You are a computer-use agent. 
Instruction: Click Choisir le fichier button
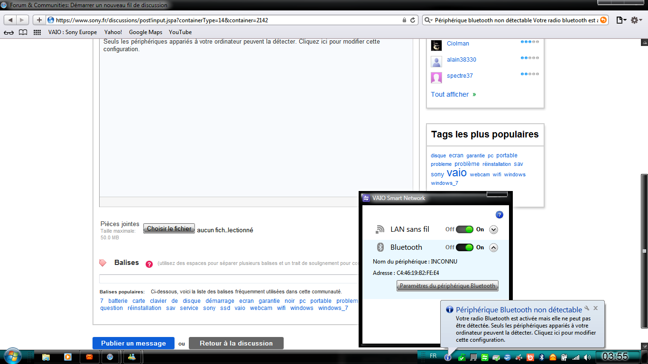[169, 229]
